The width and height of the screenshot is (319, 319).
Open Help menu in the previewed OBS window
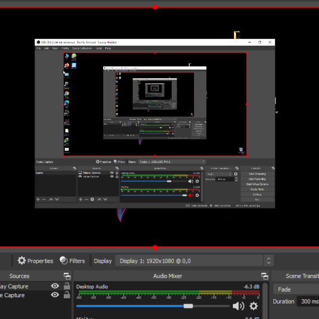coord(108,48)
